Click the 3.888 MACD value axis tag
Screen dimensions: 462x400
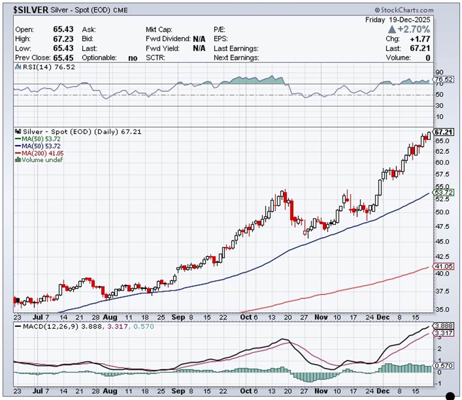pos(444,326)
